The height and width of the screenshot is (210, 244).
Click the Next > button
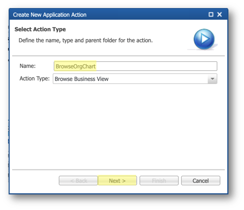point(117,180)
